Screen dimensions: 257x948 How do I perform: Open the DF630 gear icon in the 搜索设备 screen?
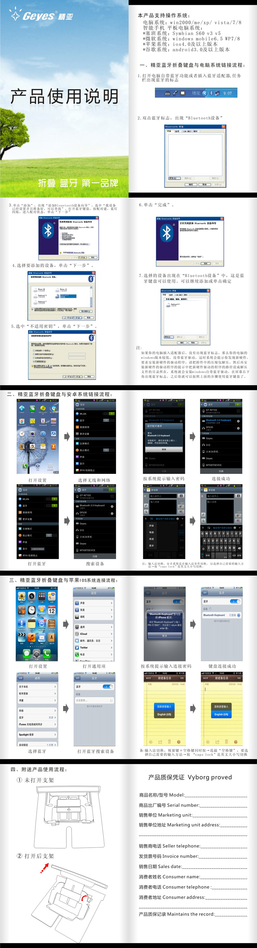pyautogui.click(x=112, y=513)
